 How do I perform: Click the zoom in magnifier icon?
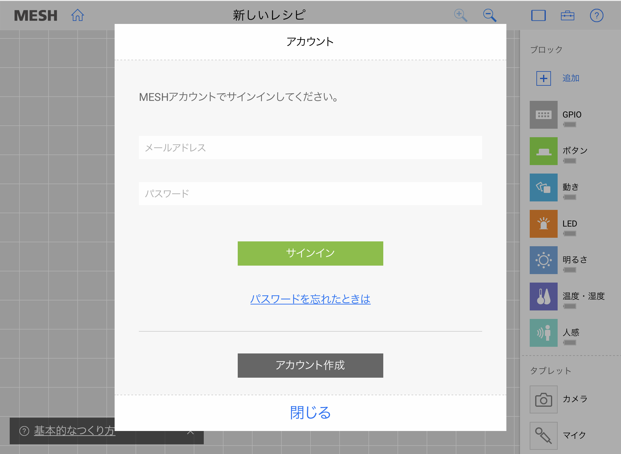pos(461,15)
